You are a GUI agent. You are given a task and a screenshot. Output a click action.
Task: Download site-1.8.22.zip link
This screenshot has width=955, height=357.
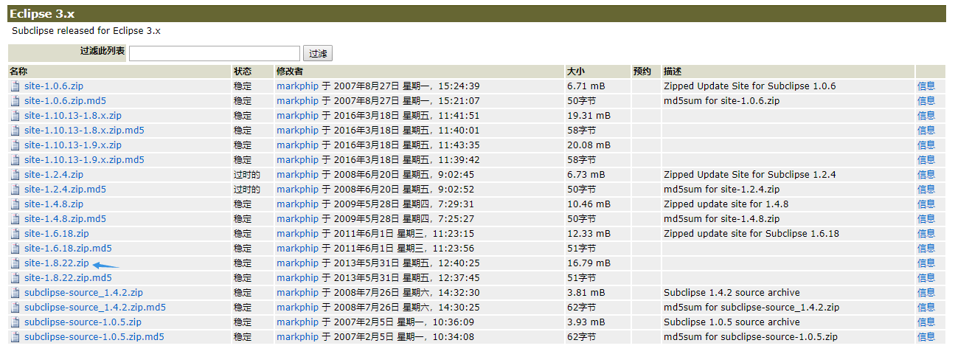tap(56, 263)
